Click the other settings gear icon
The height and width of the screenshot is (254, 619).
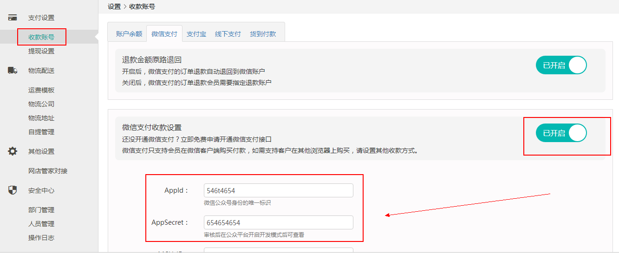13,151
